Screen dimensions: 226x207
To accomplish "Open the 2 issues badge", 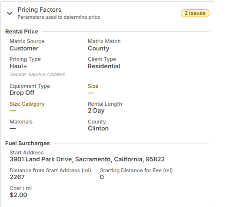I will [195, 13].
